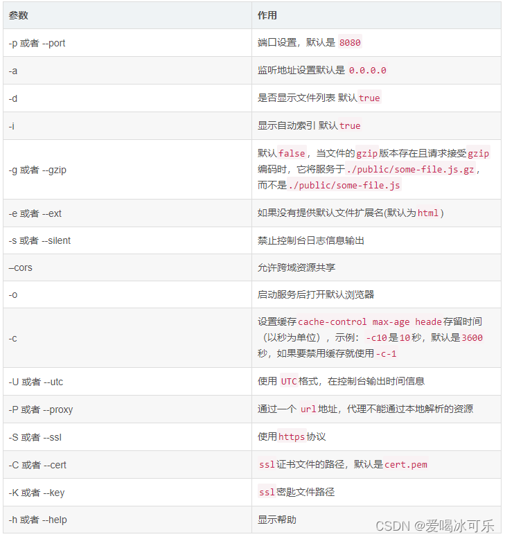Image resolution: width=505 pixels, height=539 pixels.
Task: Click the red 'false' code in gzip row
Action: [x=292, y=153]
